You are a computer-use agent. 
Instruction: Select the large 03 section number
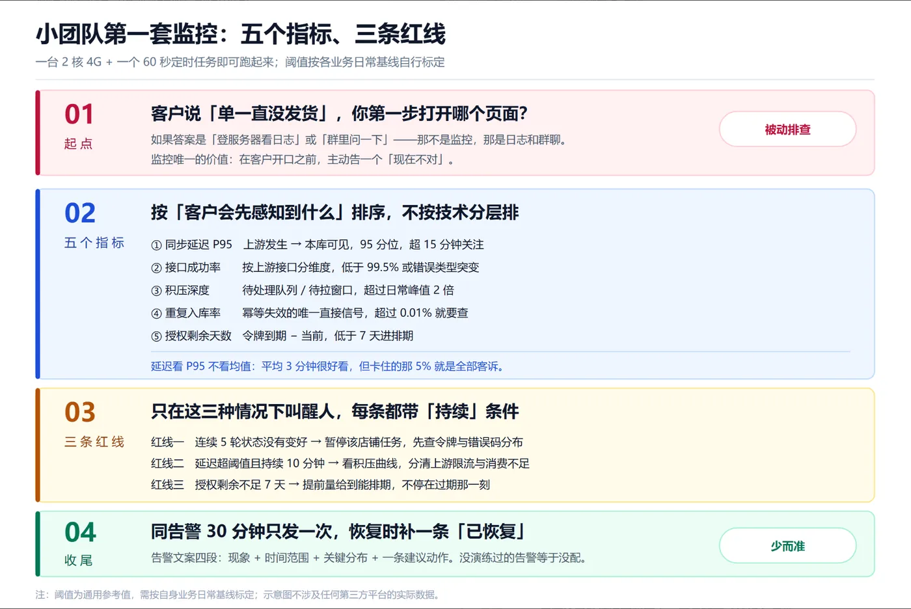[80, 412]
